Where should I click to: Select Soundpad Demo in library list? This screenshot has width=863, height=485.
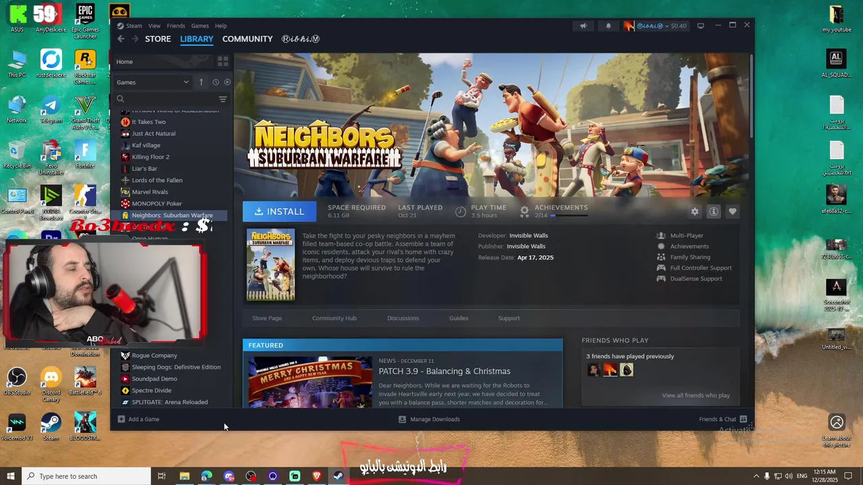pyautogui.click(x=154, y=379)
